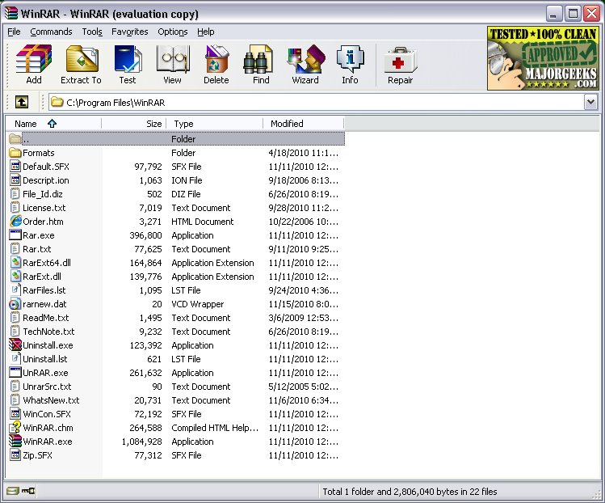Click the Repair archive icon

400,64
